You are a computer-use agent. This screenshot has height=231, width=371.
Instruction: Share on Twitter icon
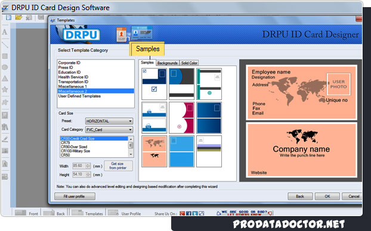point(195,214)
